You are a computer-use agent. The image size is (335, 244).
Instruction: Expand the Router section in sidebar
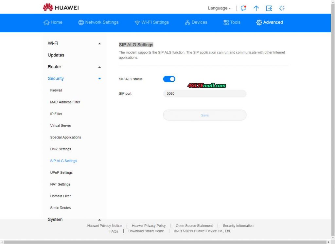coord(99,67)
